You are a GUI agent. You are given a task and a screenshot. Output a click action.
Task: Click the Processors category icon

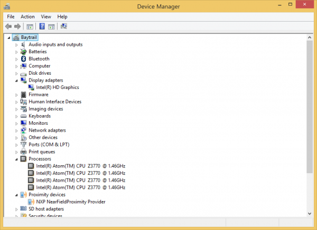[23, 159]
